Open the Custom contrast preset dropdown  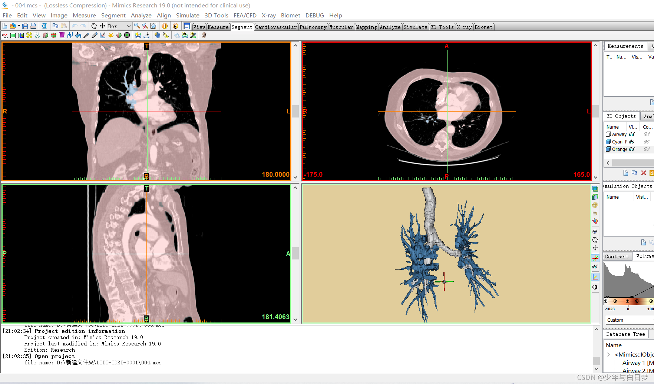(630, 320)
